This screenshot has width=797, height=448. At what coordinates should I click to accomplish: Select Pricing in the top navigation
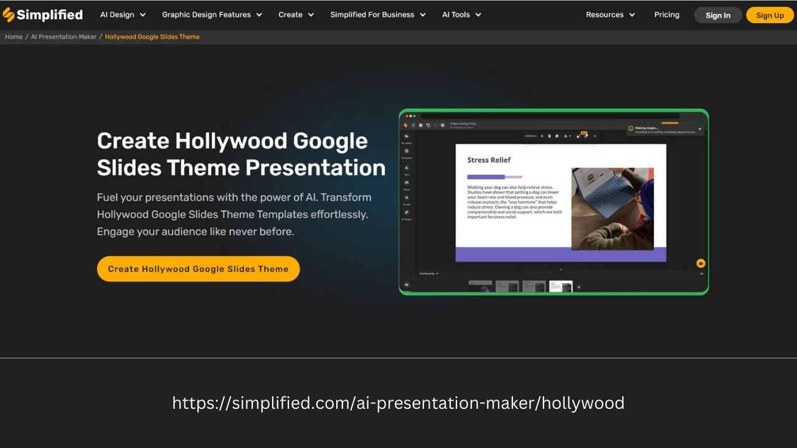666,14
